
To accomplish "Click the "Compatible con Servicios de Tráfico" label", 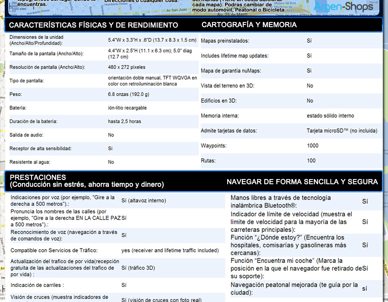I will click(54, 251).
